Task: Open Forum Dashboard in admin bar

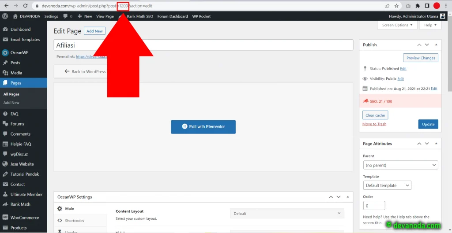Action: point(173,16)
